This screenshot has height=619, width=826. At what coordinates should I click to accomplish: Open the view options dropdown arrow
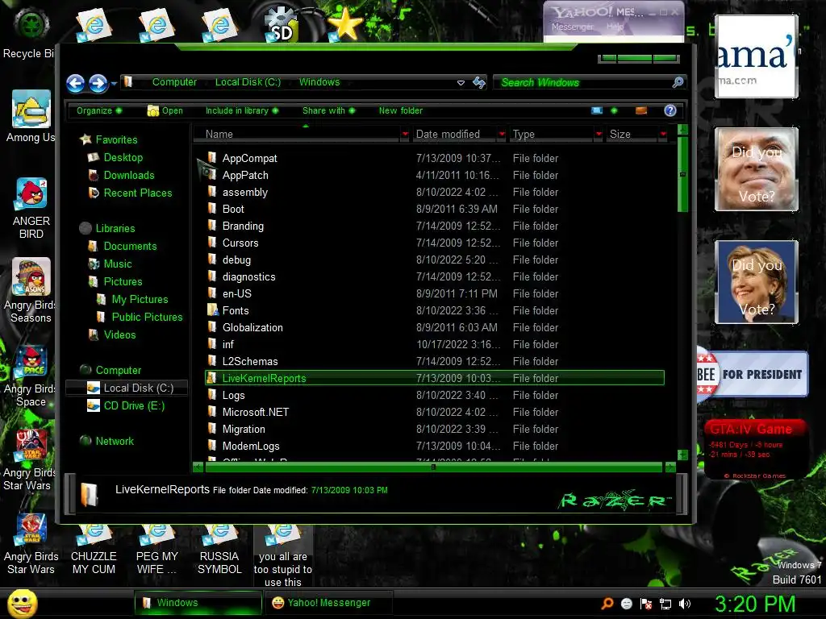[x=614, y=110]
